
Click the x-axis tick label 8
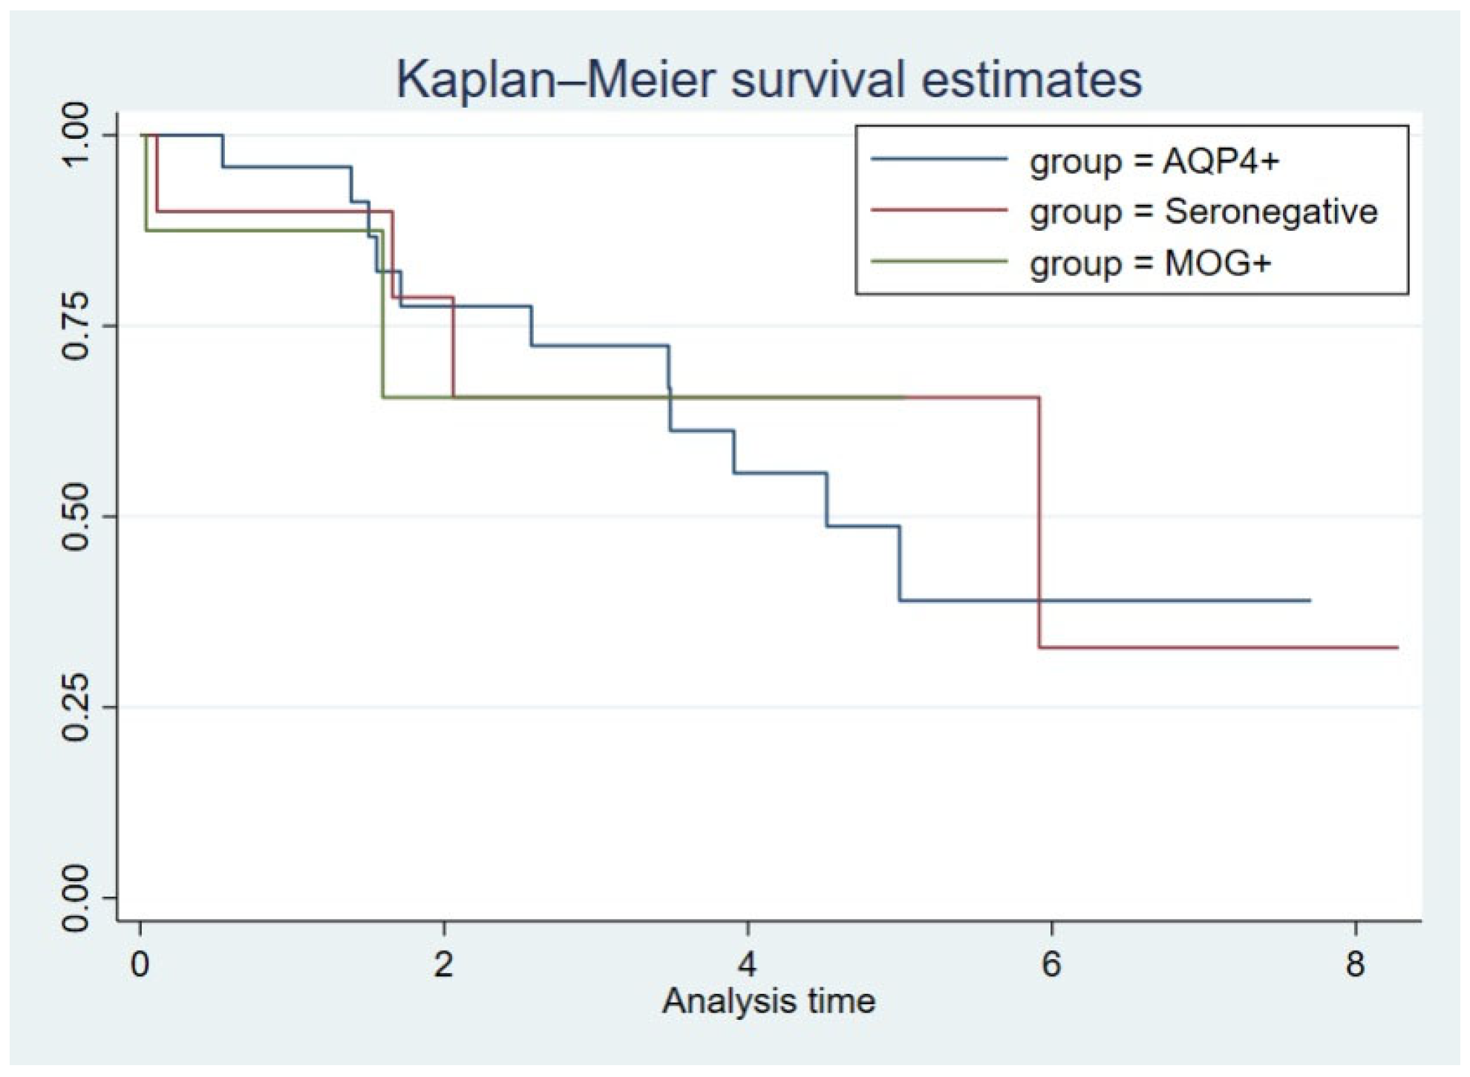(1355, 964)
